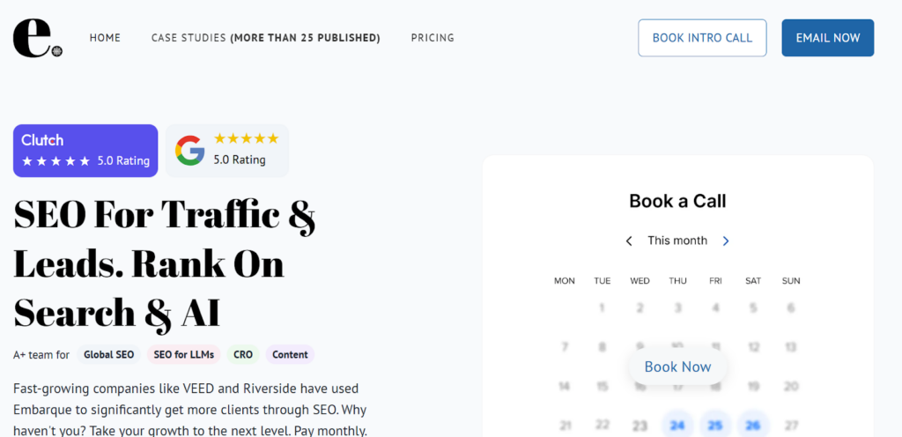Screen dimensions: 902x437
Task: Click the CRO service tag
Action: click(x=243, y=354)
